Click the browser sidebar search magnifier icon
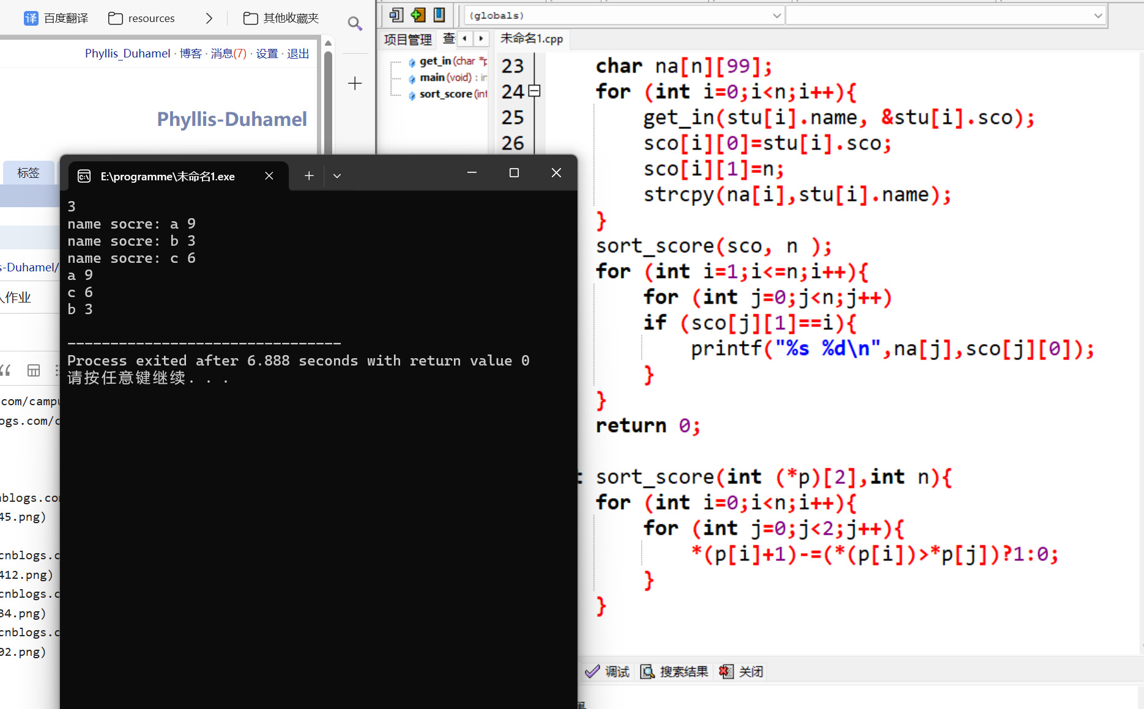Viewport: 1144px width, 709px height. 355,24
